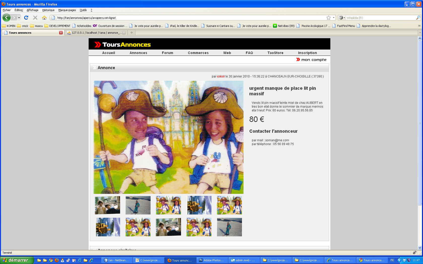Open the Forum section
This screenshot has width=423, height=264.
point(167,53)
